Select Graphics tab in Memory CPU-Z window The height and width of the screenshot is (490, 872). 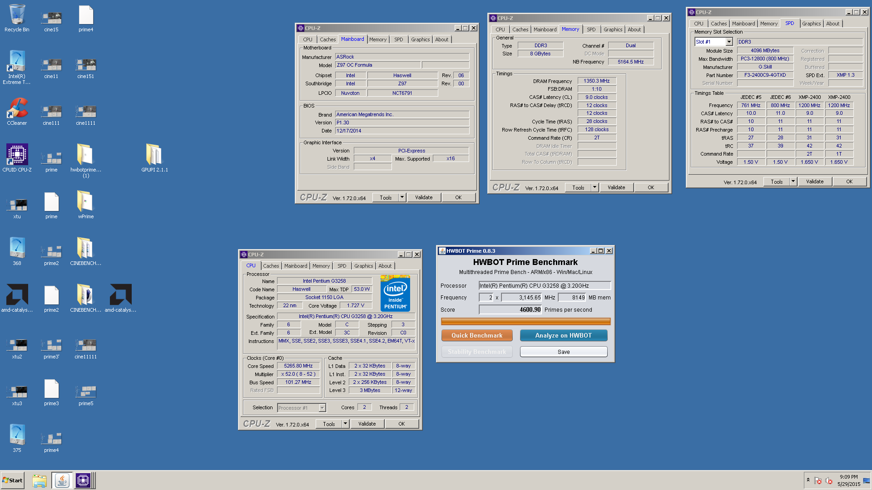coord(613,29)
